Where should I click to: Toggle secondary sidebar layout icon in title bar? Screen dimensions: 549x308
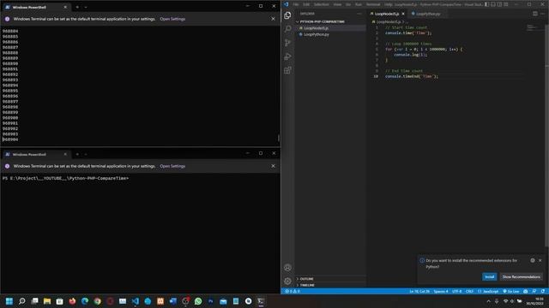(x=499, y=4)
